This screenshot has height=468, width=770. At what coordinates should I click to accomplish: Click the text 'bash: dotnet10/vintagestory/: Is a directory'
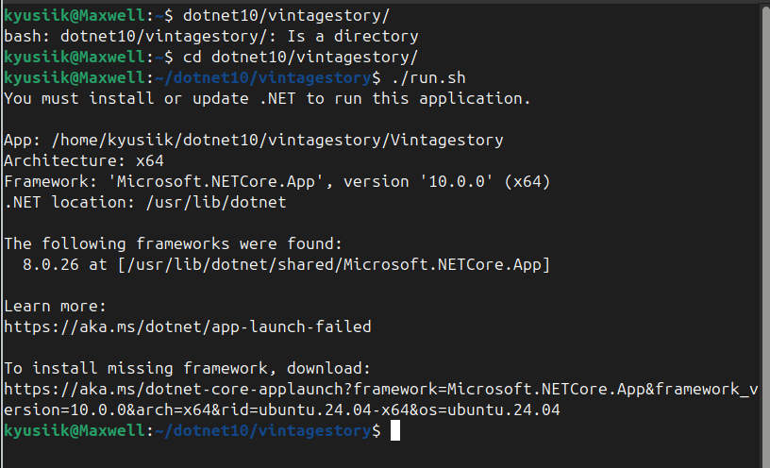pos(211,37)
